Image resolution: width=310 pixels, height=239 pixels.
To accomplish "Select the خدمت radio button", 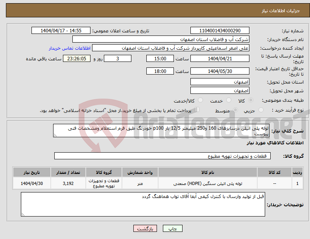I will [x=229, y=100].
